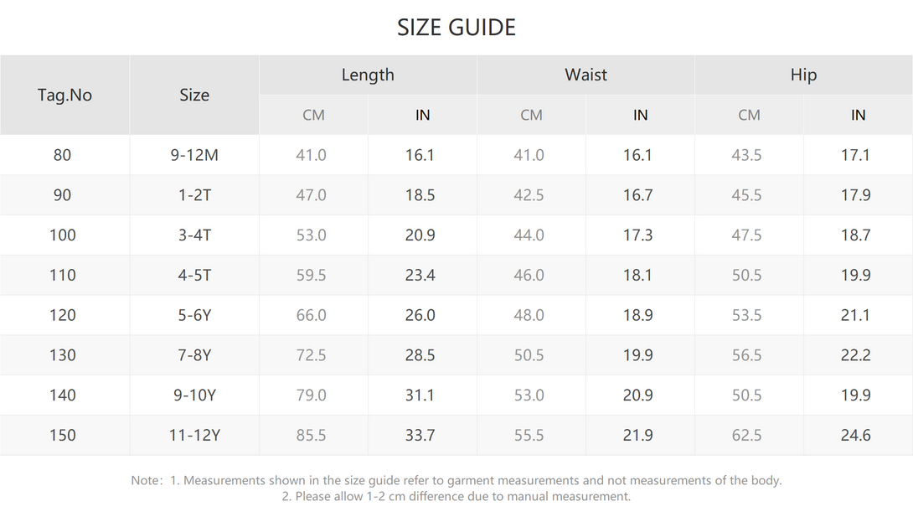The height and width of the screenshot is (522, 913).
Task: Select the Length column header
Action: click(x=368, y=75)
